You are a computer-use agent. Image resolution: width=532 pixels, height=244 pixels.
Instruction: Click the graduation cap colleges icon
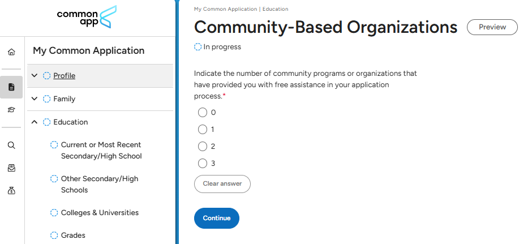click(x=11, y=110)
